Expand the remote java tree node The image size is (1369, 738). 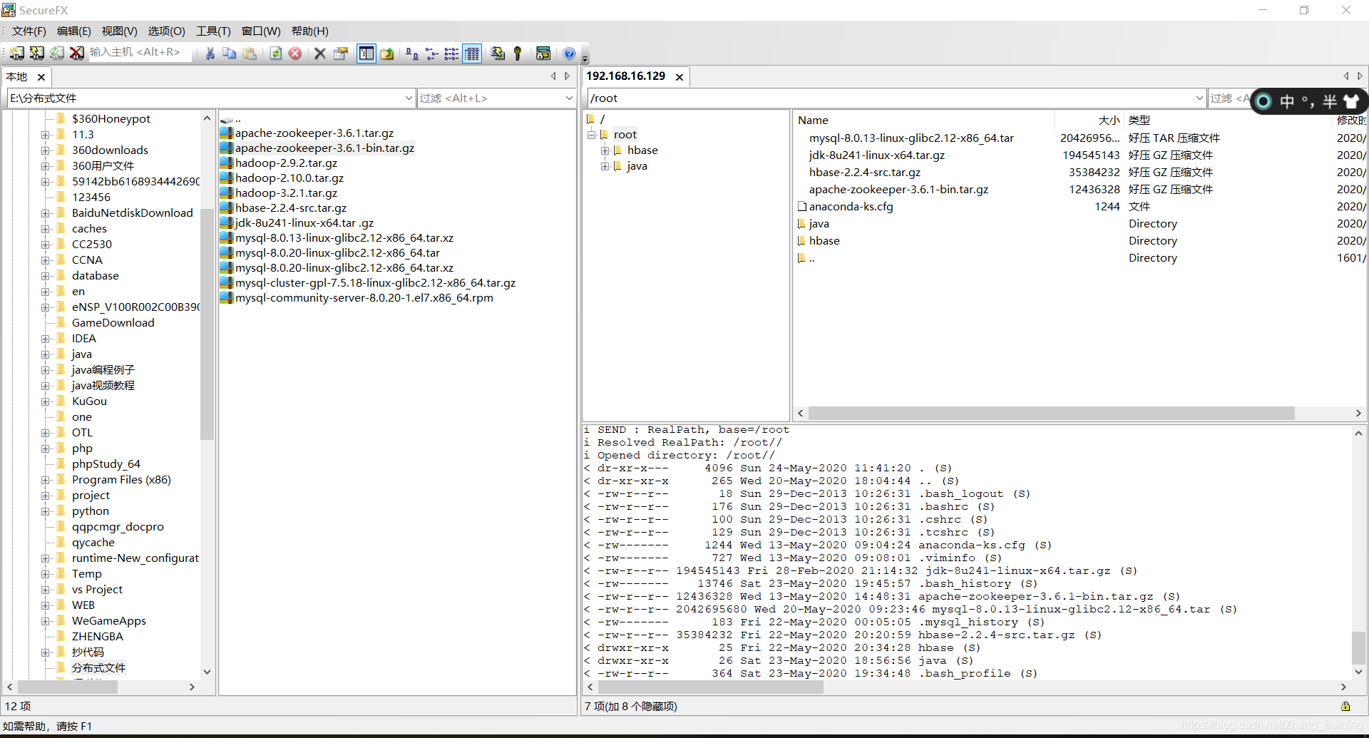coord(605,166)
